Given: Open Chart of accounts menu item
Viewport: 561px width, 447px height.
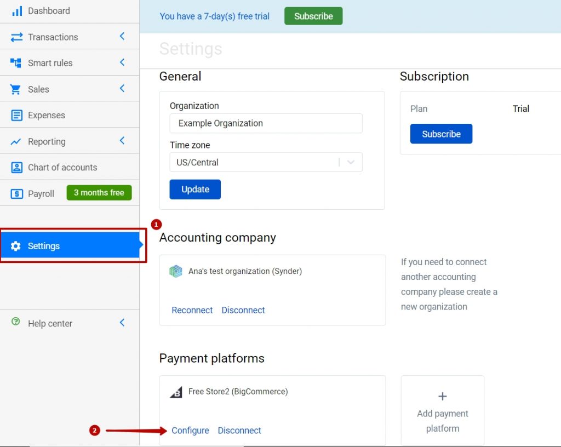Looking at the screenshot, I should point(70,168).
